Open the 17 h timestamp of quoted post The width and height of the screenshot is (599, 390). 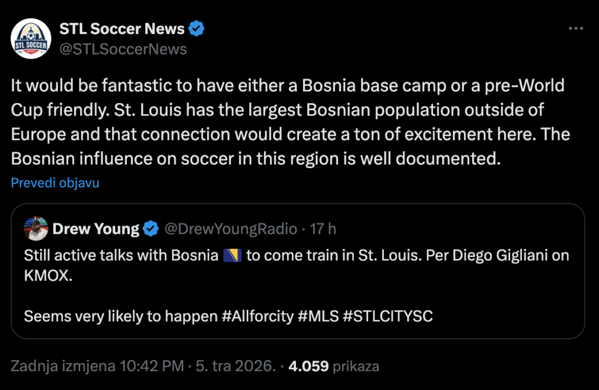323,229
